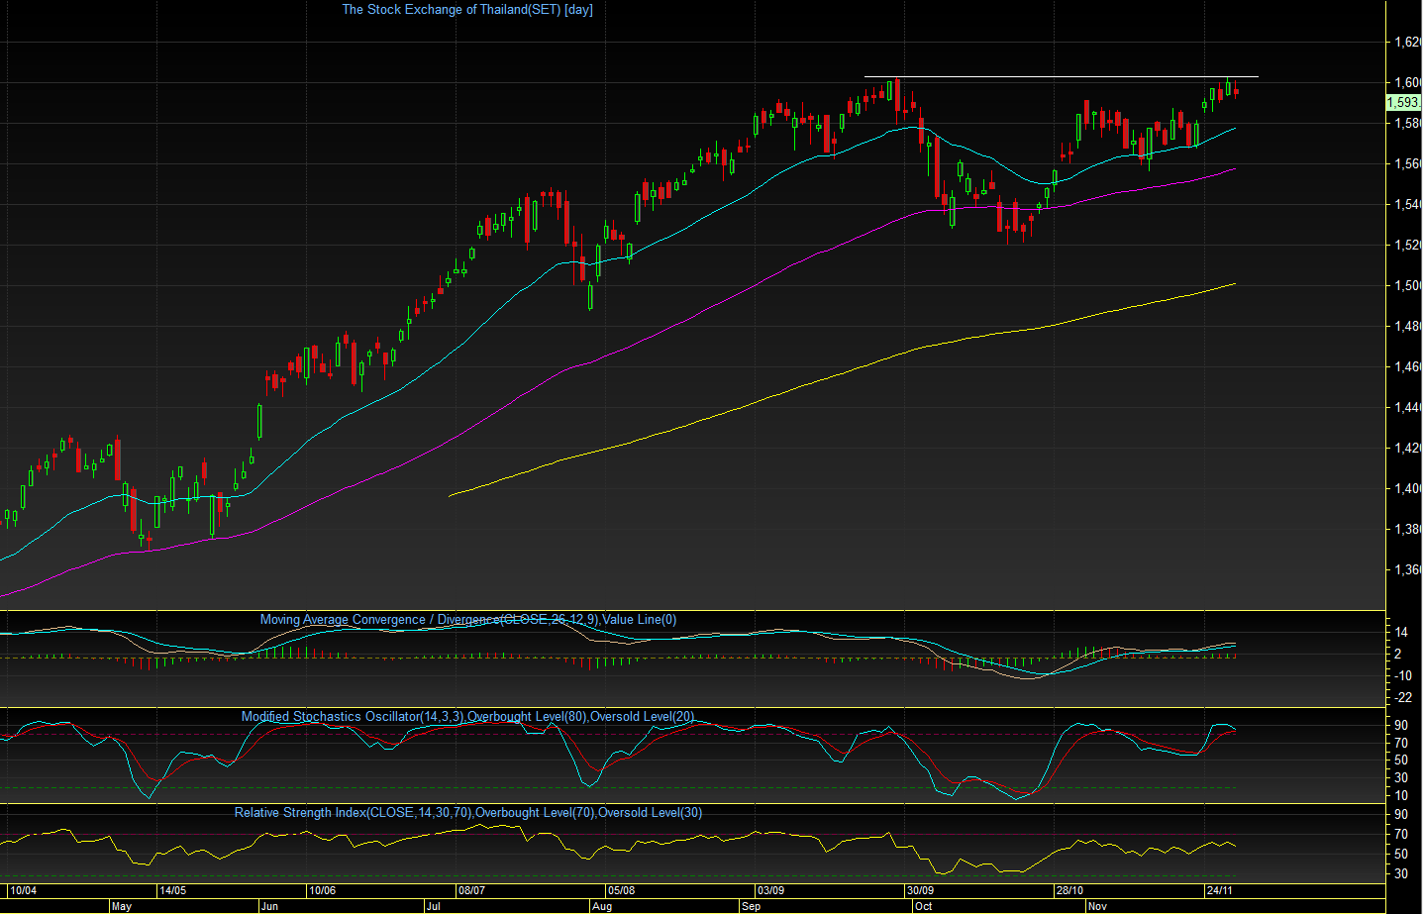This screenshot has height=914, width=1423.
Task: Click the 05/08 date label
Action: [621, 890]
